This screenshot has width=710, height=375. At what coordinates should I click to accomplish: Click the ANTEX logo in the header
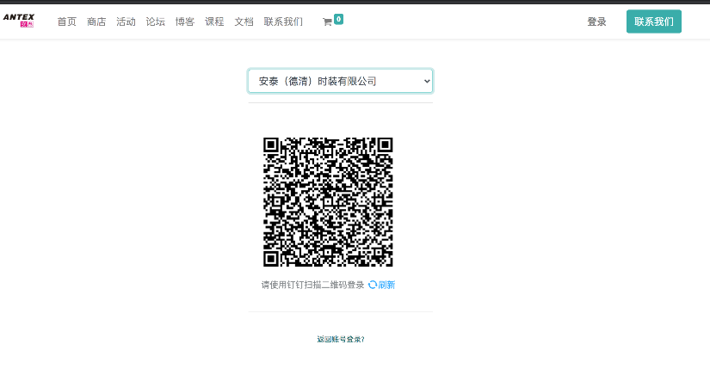pyautogui.click(x=19, y=20)
